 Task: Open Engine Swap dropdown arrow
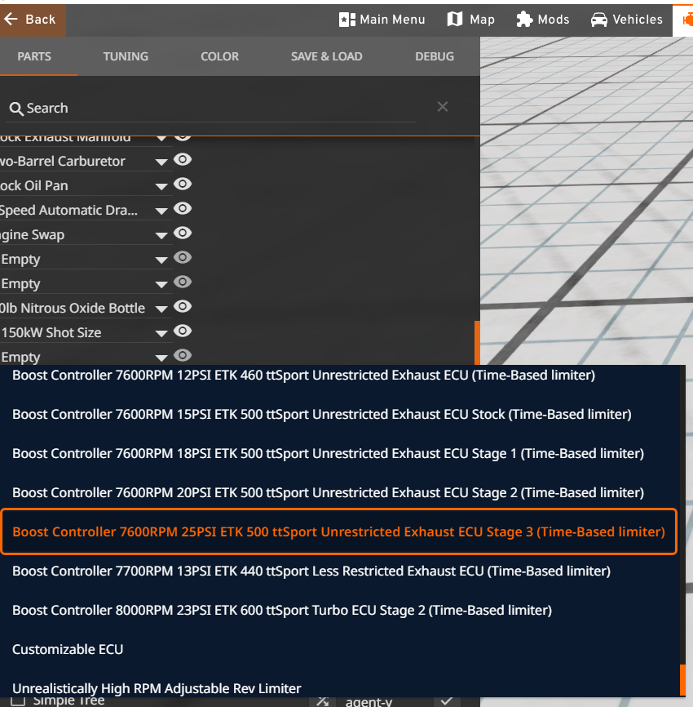click(161, 235)
